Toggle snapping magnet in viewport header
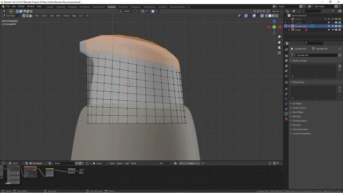 tap(143, 11)
